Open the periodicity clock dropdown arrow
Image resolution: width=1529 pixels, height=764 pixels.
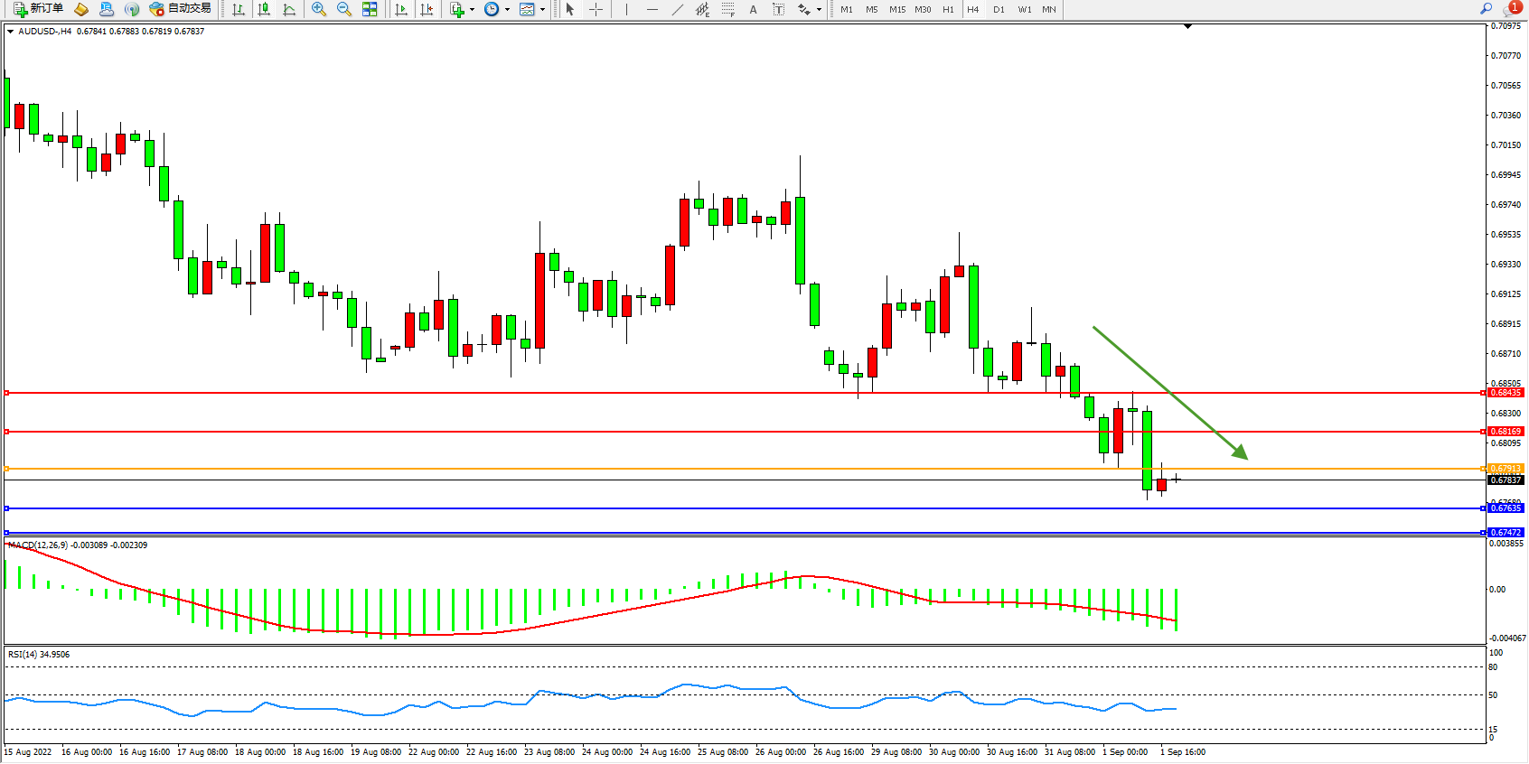click(507, 9)
